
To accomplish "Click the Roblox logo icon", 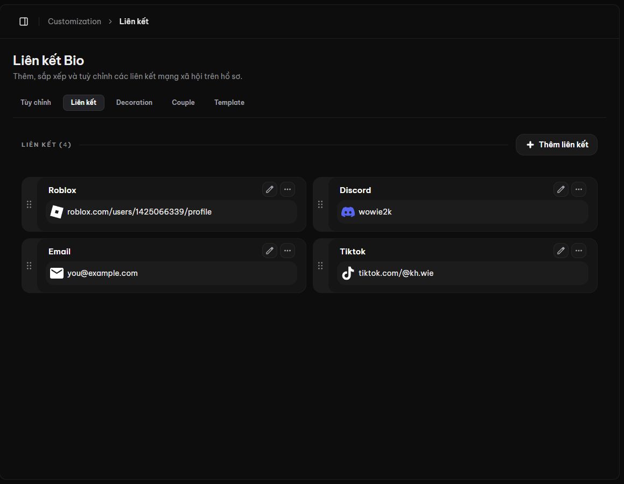I will point(57,212).
